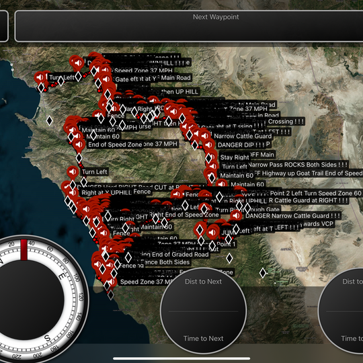
Task: Tap the home indicator bar at the bottom
Action: pyautogui.click(x=182, y=358)
